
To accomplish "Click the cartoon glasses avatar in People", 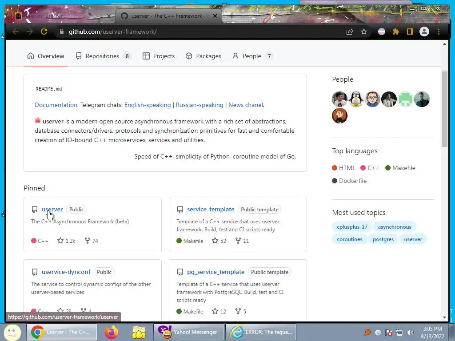I will [373, 99].
